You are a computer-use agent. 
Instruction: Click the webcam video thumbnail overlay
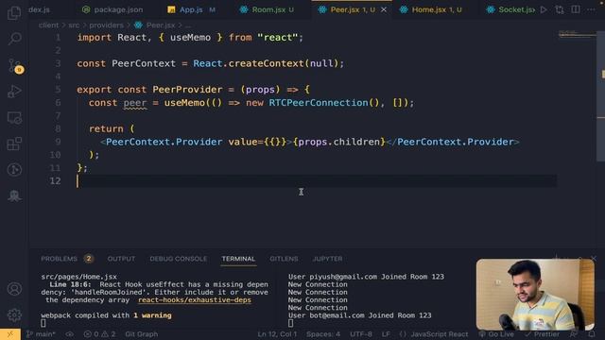click(x=535, y=295)
